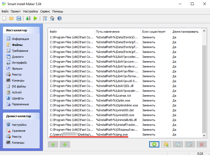Screen dimensions: 210x155
Task: Sort by the Файл column header
Action: click(x=71, y=32)
